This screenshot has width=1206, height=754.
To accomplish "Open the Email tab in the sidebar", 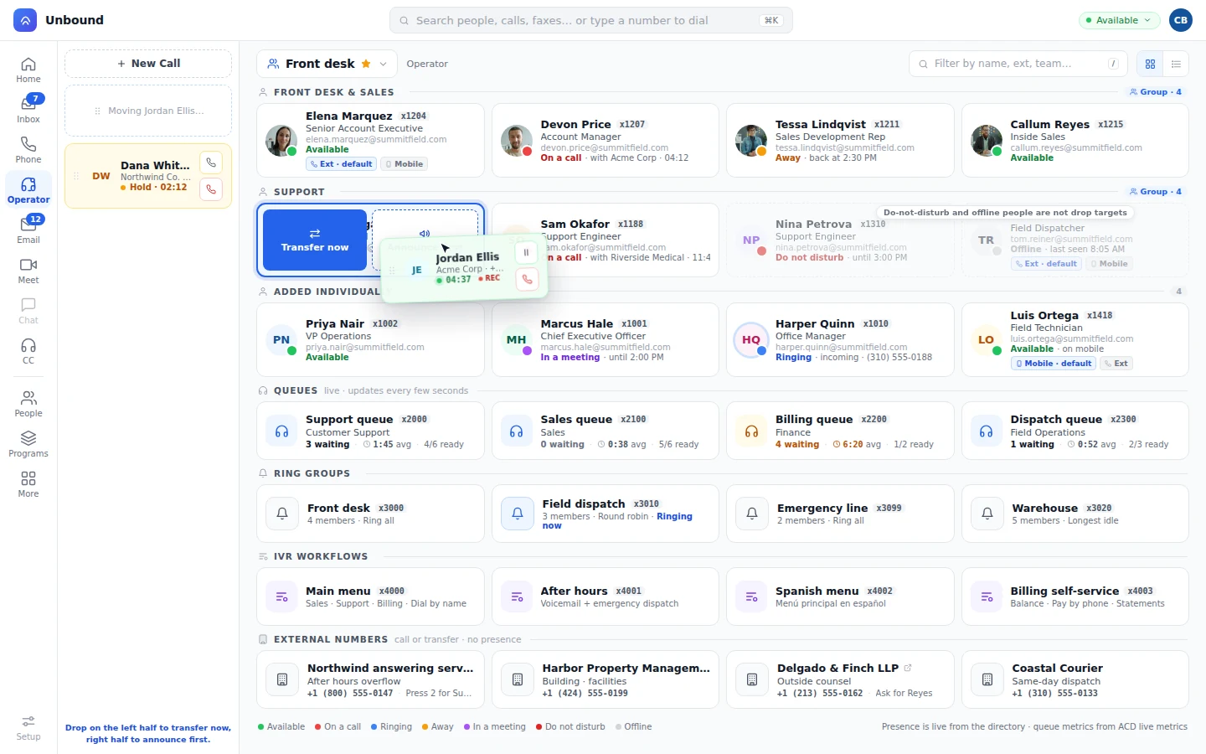I will point(28,230).
